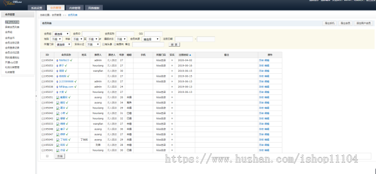Click the 添加用户会员 button
This screenshot has width=376, height=174.
tap(363, 23)
